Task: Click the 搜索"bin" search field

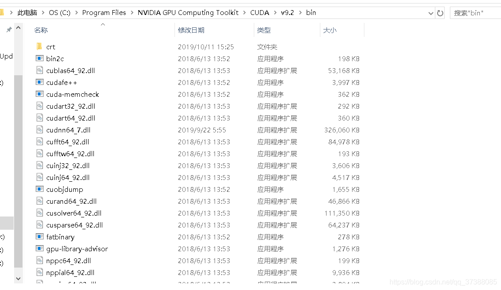Action: click(x=475, y=13)
